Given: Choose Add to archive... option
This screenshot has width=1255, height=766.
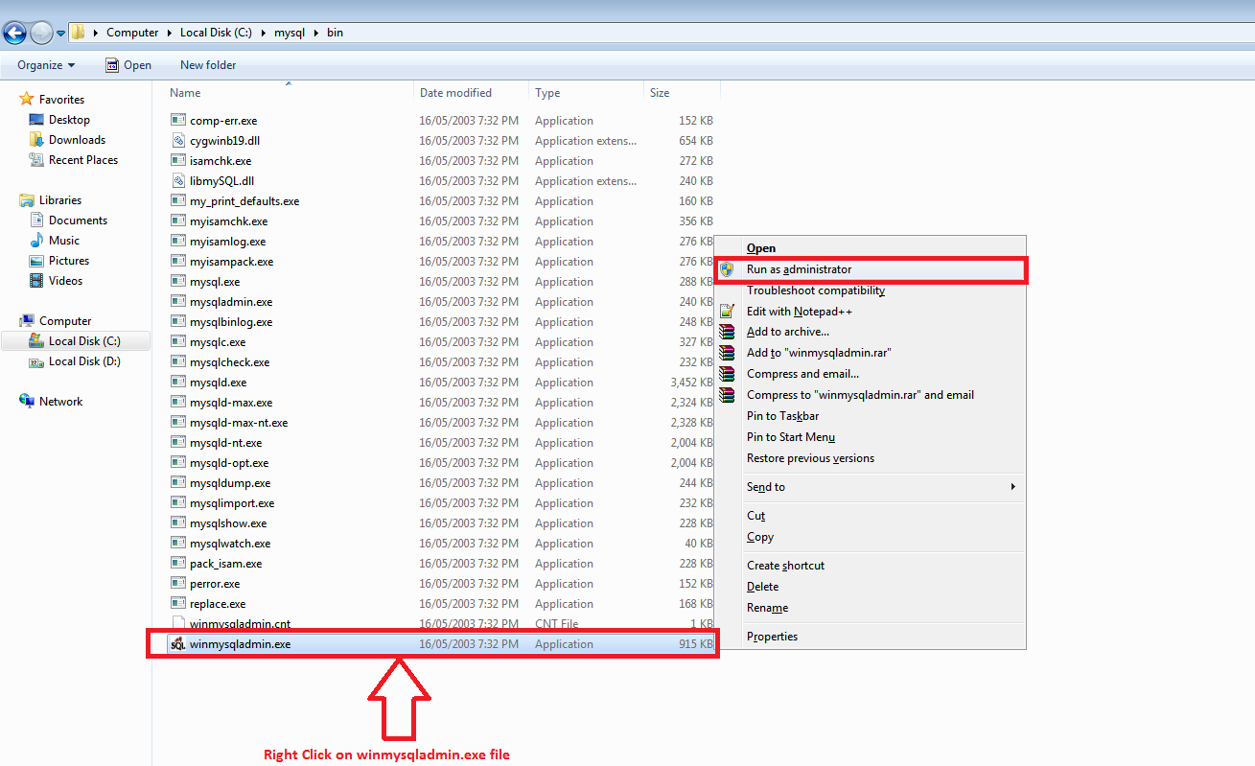Looking at the screenshot, I should (788, 332).
